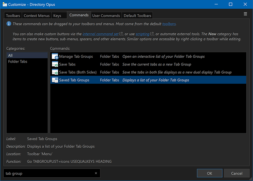Follow the internal command set link
This screenshot has width=253, height=181.
point(100,34)
